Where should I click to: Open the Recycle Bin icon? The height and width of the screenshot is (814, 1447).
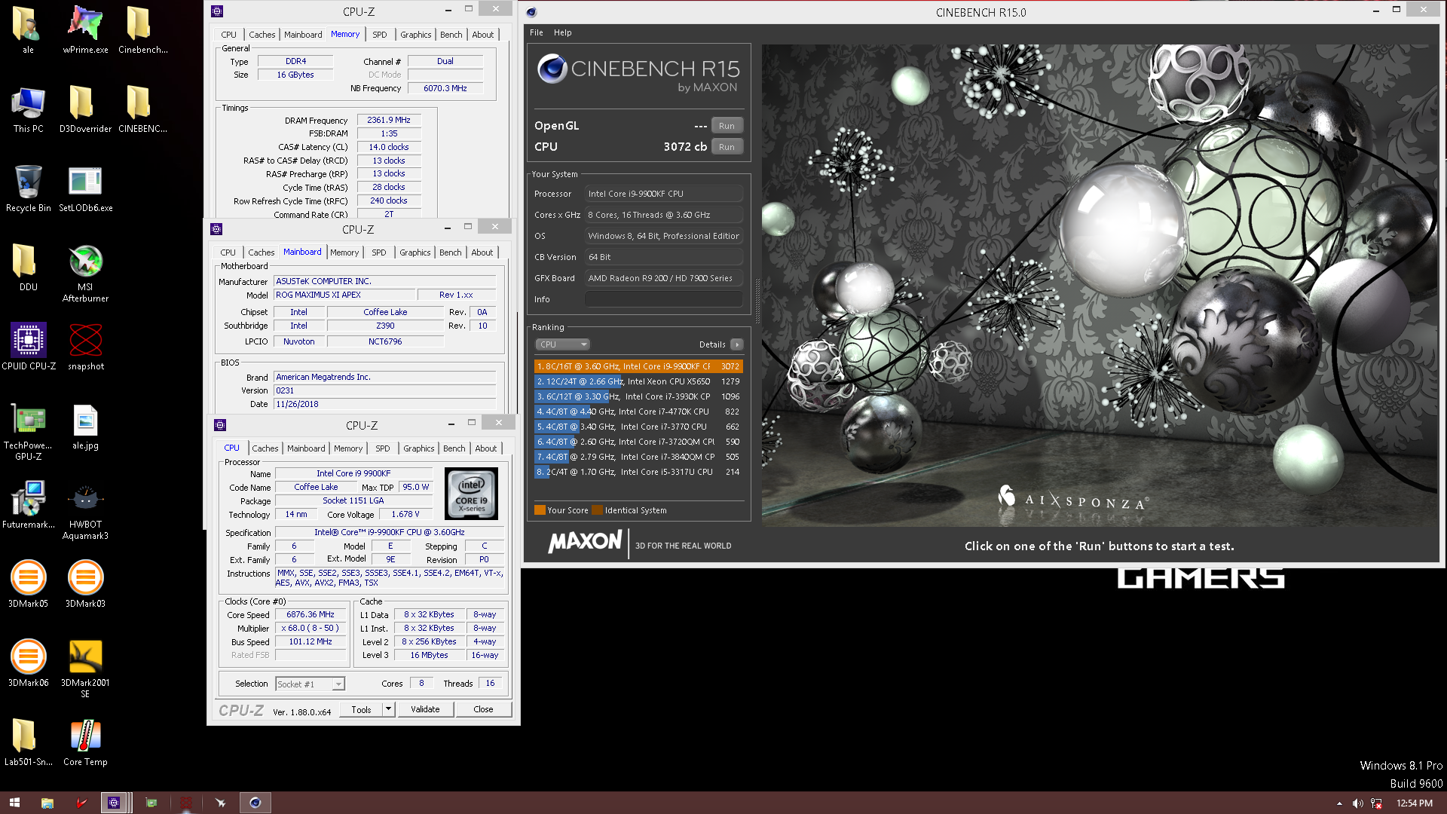[28, 188]
